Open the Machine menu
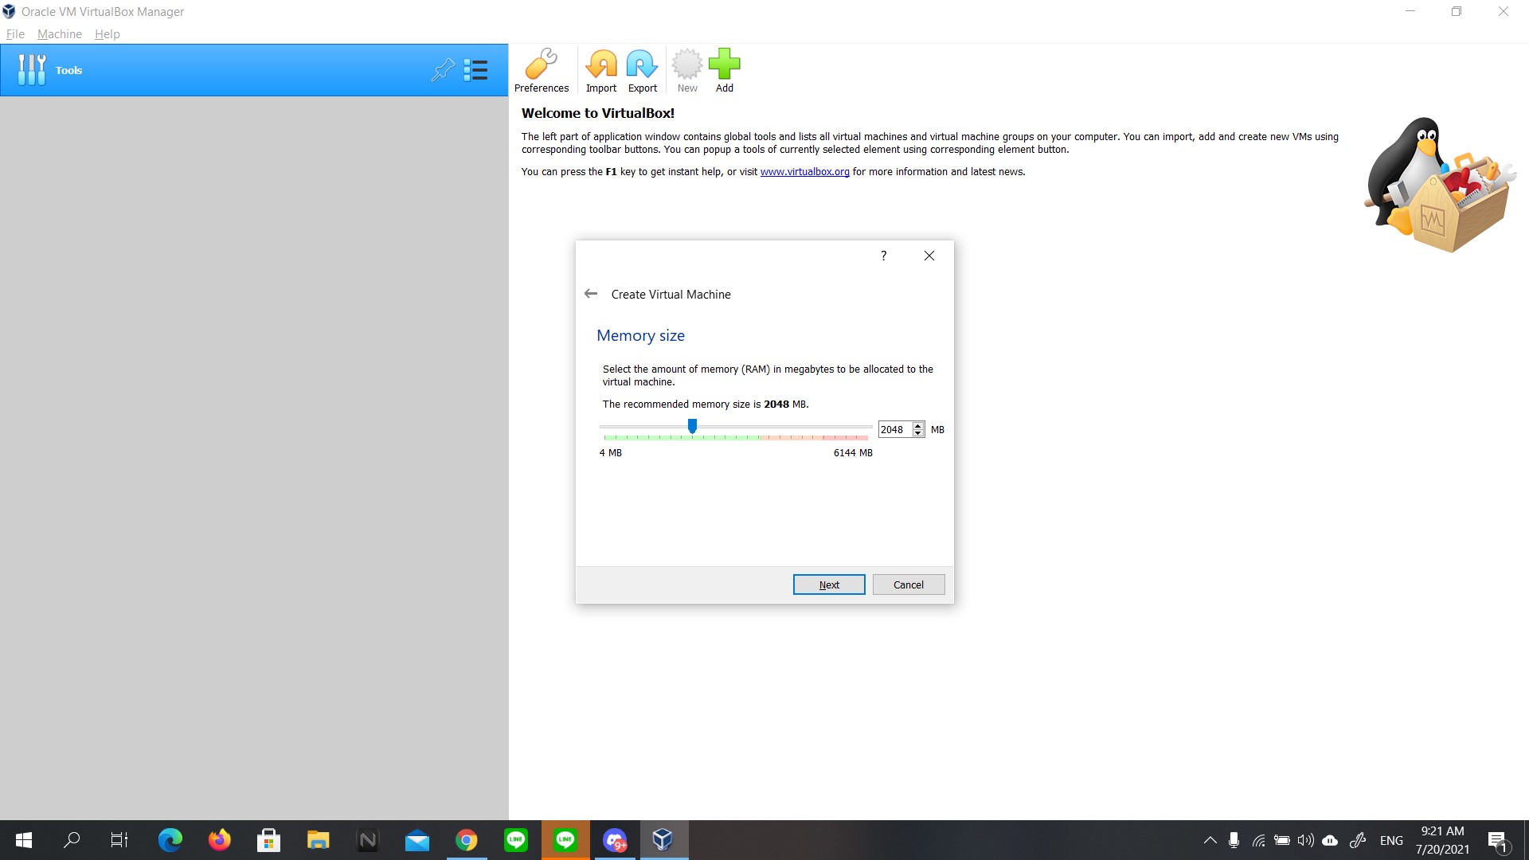This screenshot has height=860, width=1529. 60,34
